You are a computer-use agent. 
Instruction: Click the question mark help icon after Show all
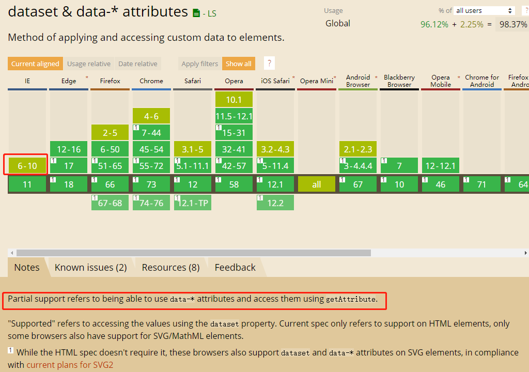coord(269,63)
